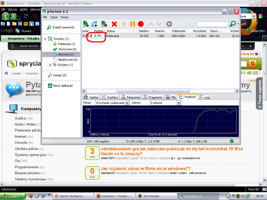Stop the torrent with the red stop icon
Screen dimensions: 267x200
tap(141, 24)
